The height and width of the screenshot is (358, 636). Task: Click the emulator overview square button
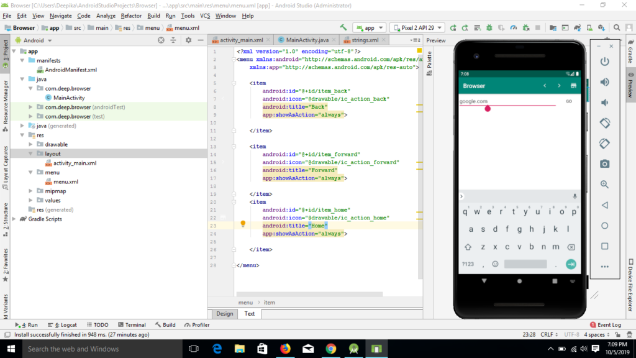[x=605, y=246]
